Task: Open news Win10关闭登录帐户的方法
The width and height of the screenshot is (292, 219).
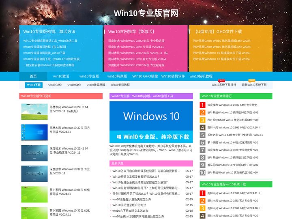Action: pyautogui.click(x=129, y=205)
